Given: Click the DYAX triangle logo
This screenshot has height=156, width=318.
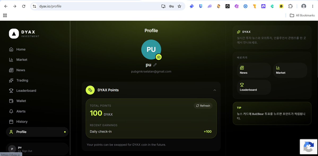Looking at the screenshot, I should tap(14, 34).
